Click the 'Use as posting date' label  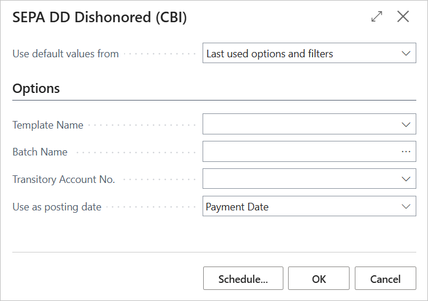pyautogui.click(x=57, y=207)
